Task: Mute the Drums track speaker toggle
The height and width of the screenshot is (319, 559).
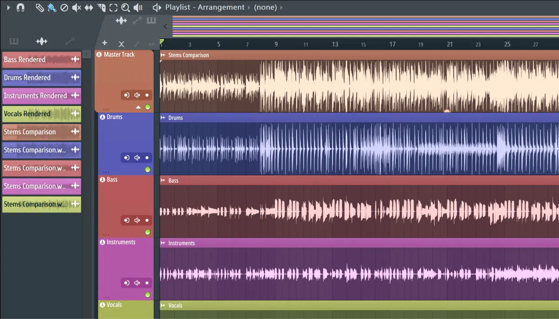Action: [137, 158]
